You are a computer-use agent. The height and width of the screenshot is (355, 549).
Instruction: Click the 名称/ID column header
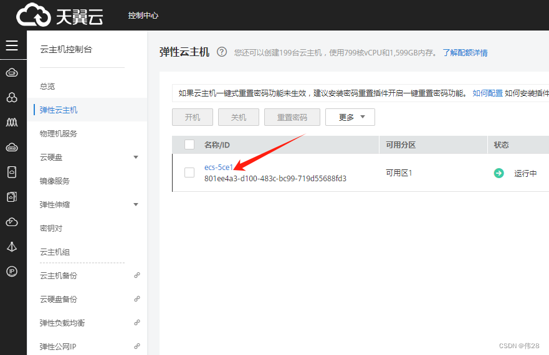tap(217, 145)
